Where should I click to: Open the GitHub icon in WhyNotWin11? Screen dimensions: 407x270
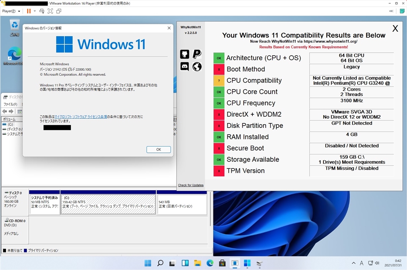(x=184, y=54)
